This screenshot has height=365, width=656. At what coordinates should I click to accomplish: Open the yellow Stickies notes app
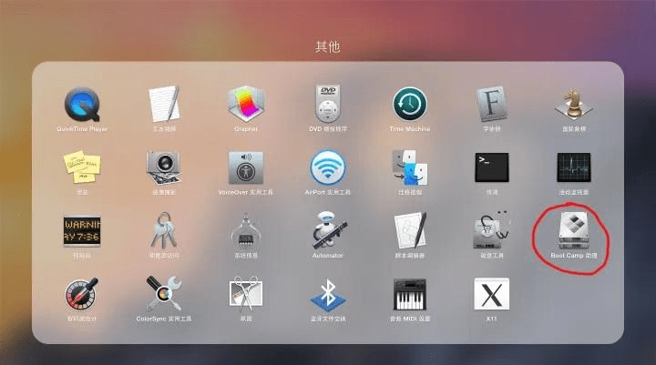(82, 167)
